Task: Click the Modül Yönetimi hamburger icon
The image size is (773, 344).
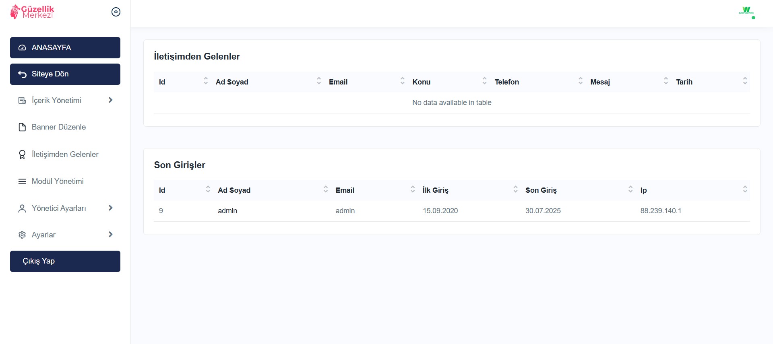Action: click(x=22, y=181)
